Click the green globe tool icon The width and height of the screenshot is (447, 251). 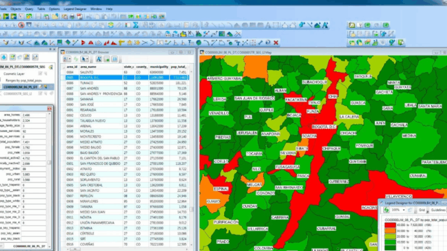tap(199, 43)
